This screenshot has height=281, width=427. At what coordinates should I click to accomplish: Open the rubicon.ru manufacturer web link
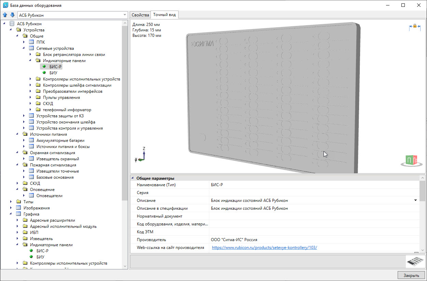pyautogui.click(x=264, y=248)
